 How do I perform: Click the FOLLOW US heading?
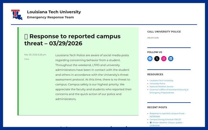155,52
